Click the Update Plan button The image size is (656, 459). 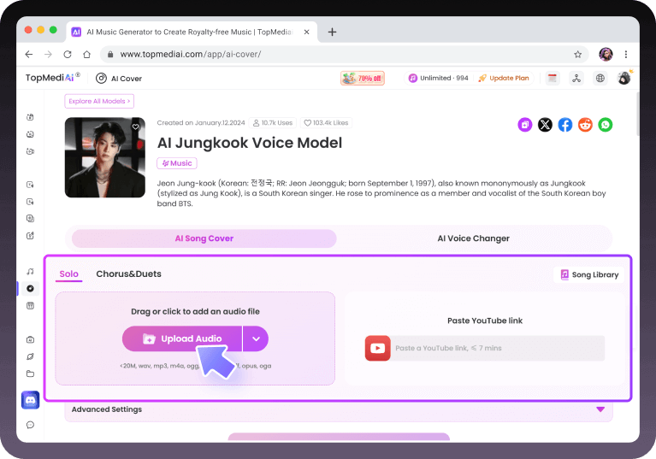504,78
